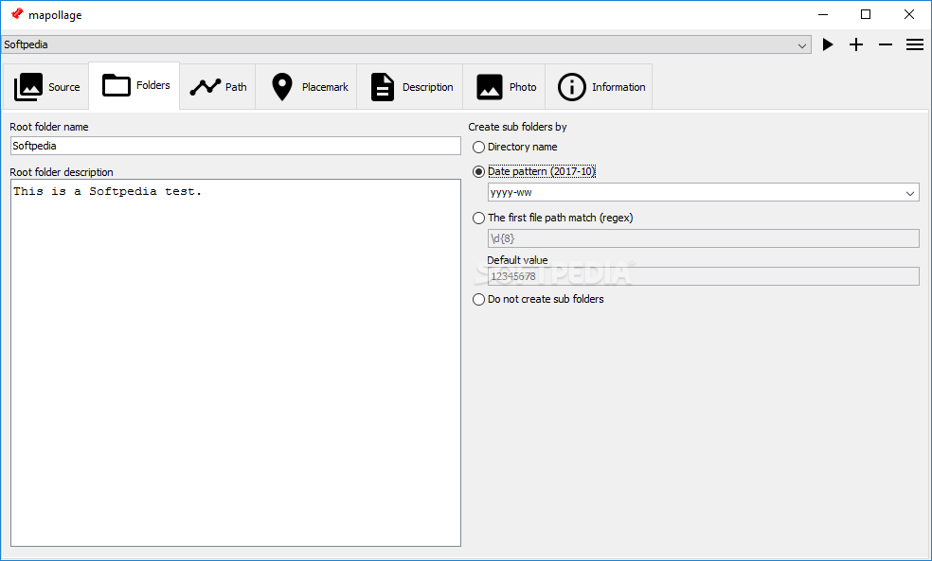Switch to the Source tab

46,87
